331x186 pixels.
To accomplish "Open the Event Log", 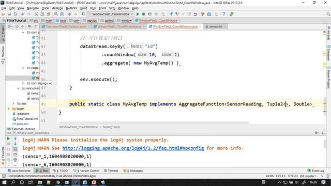I will [x=316, y=171].
